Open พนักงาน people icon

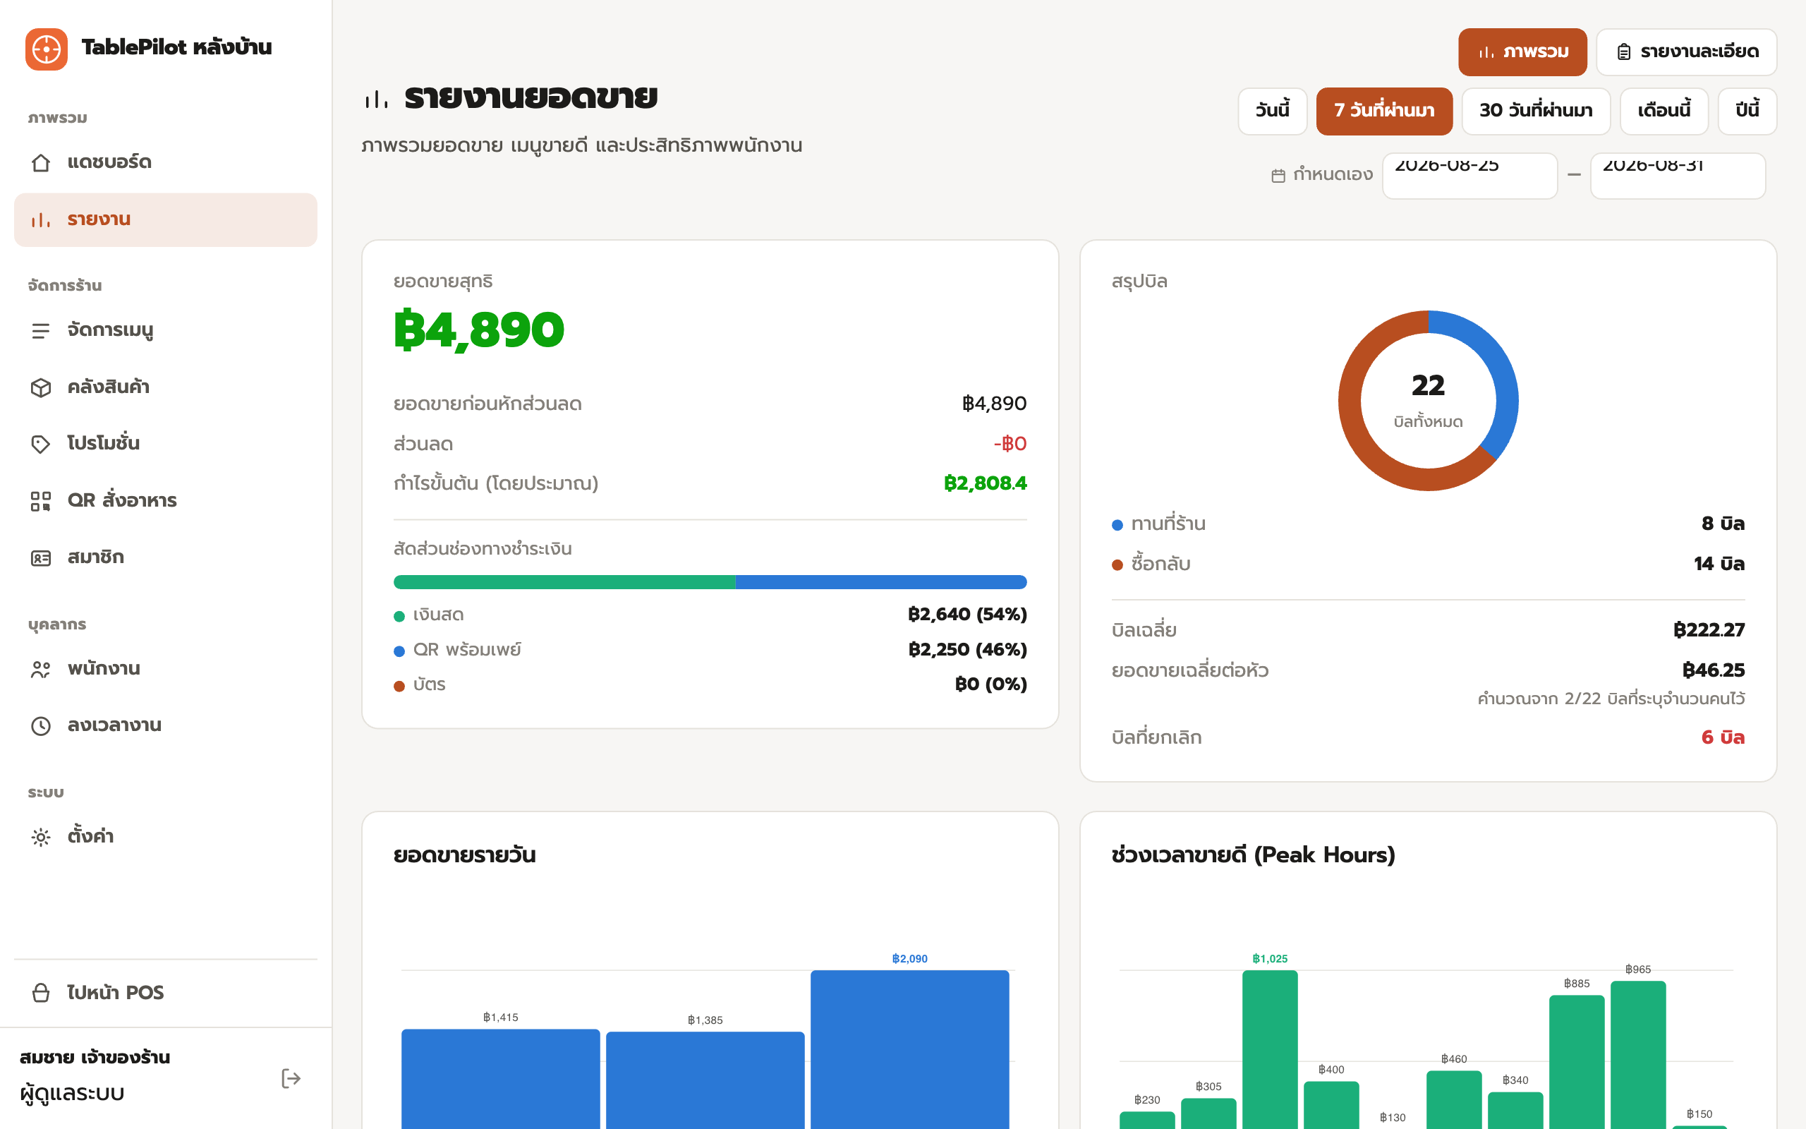[41, 670]
